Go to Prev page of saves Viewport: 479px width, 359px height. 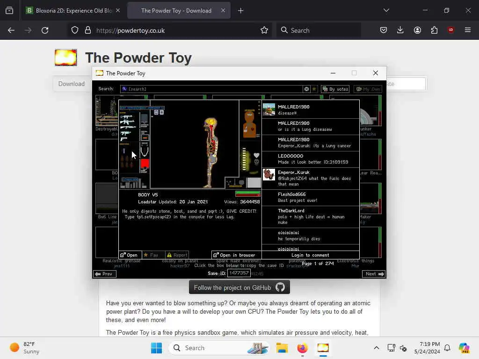pyautogui.click(x=104, y=274)
